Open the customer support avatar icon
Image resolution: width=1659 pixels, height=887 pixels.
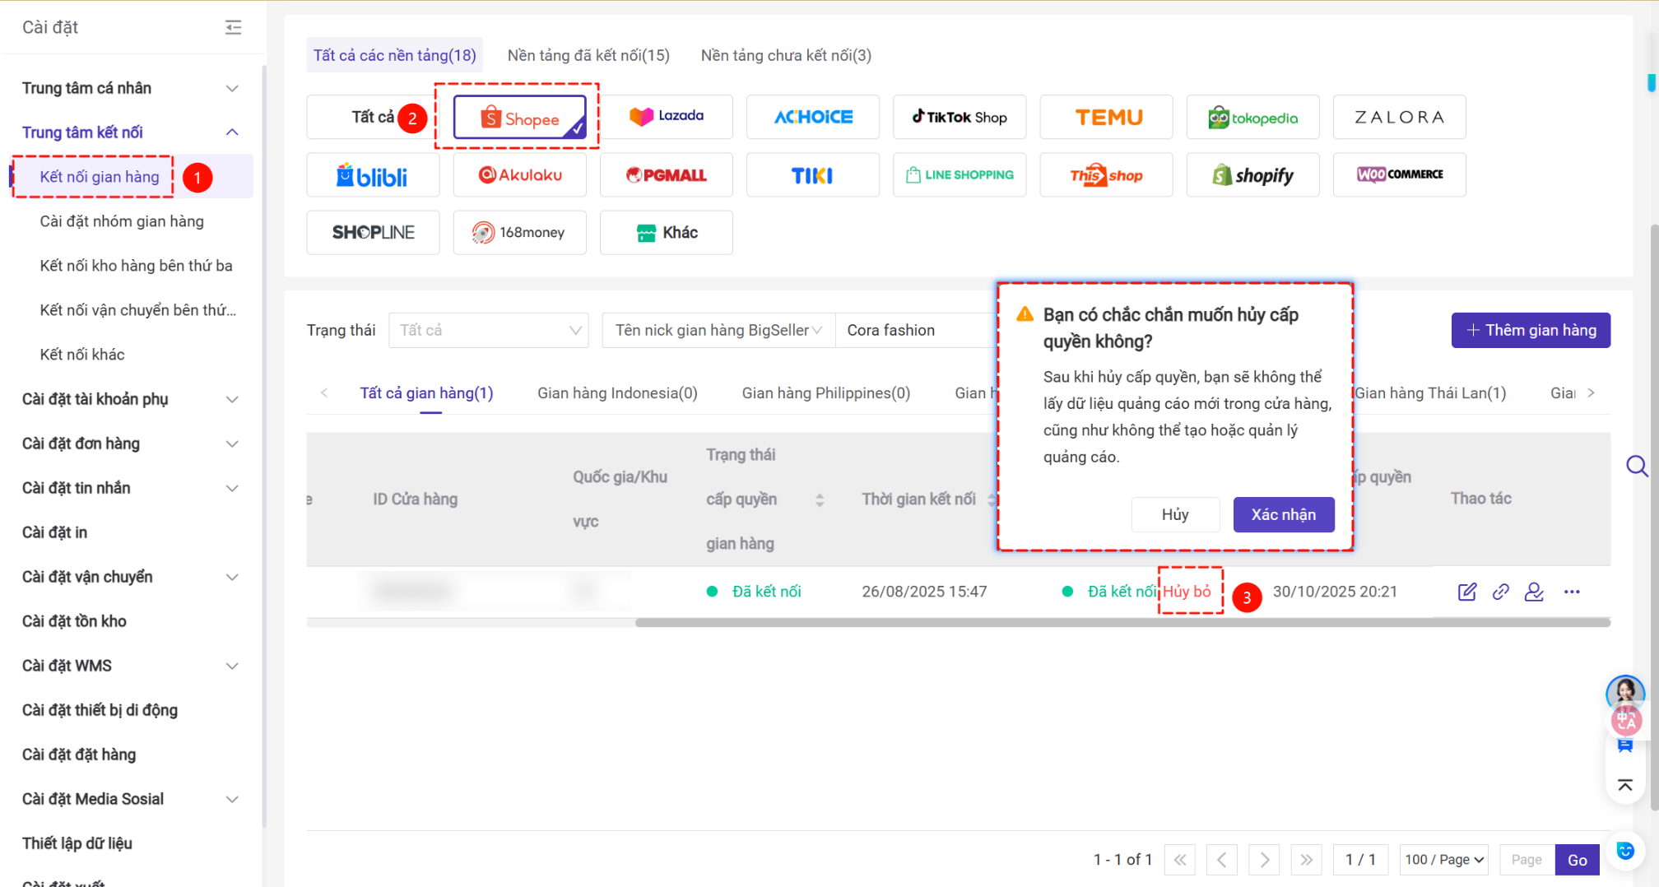[1624, 693]
